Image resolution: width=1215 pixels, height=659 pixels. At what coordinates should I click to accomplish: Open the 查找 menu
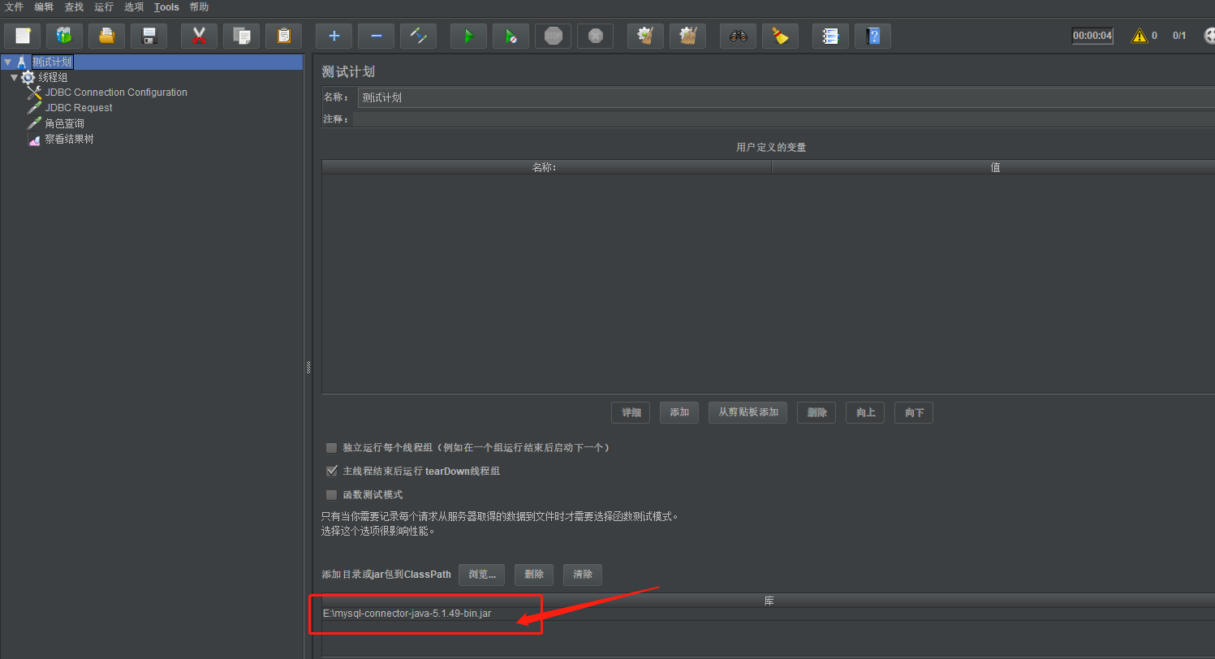point(74,7)
